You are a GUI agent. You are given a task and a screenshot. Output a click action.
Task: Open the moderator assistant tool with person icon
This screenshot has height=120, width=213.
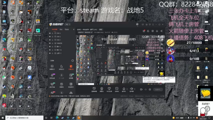(x=62, y=67)
